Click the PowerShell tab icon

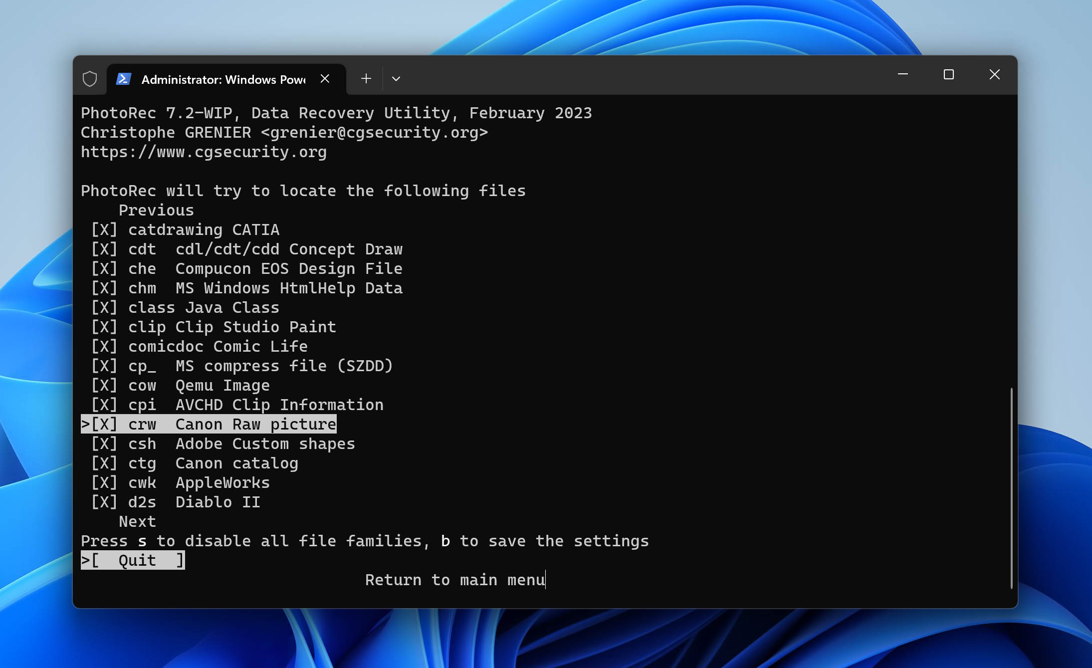(x=123, y=79)
